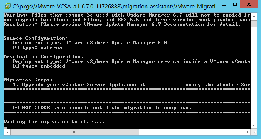Click the horizontal scrollbar thumb
Viewport: 261px width, 139px height.
(x=75, y=132)
